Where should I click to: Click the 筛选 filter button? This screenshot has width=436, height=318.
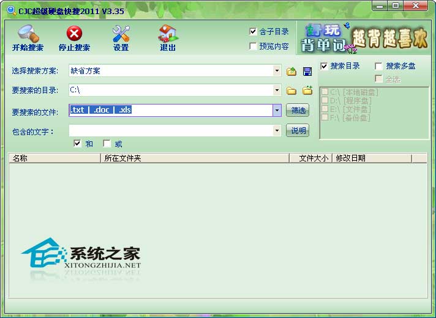[298, 110]
